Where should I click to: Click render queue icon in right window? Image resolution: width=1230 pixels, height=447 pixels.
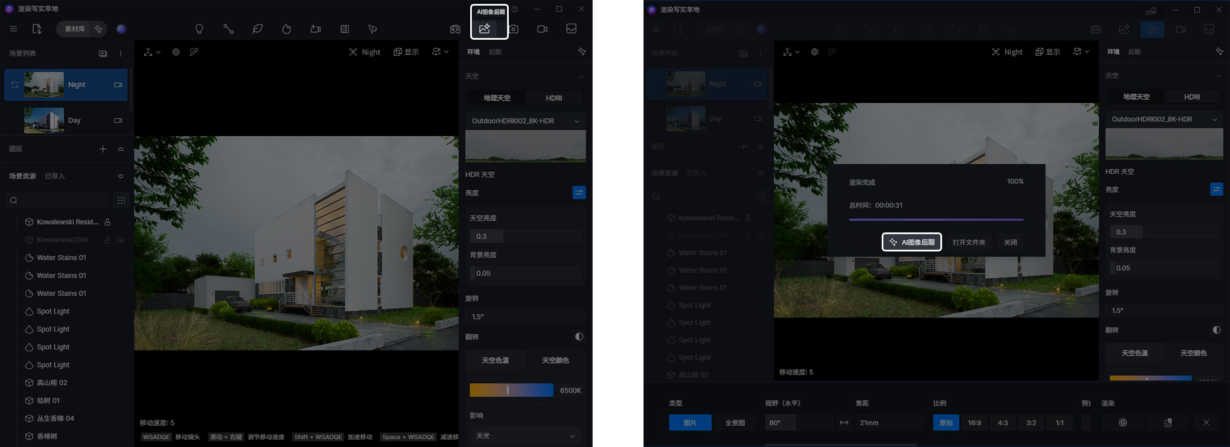point(1168,422)
